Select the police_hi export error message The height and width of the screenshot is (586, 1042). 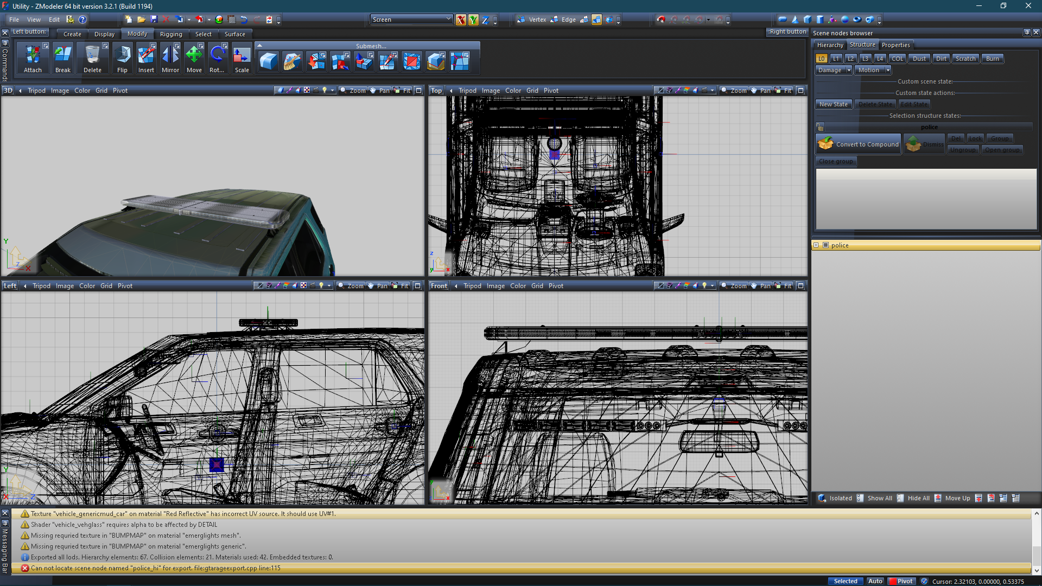(156, 568)
